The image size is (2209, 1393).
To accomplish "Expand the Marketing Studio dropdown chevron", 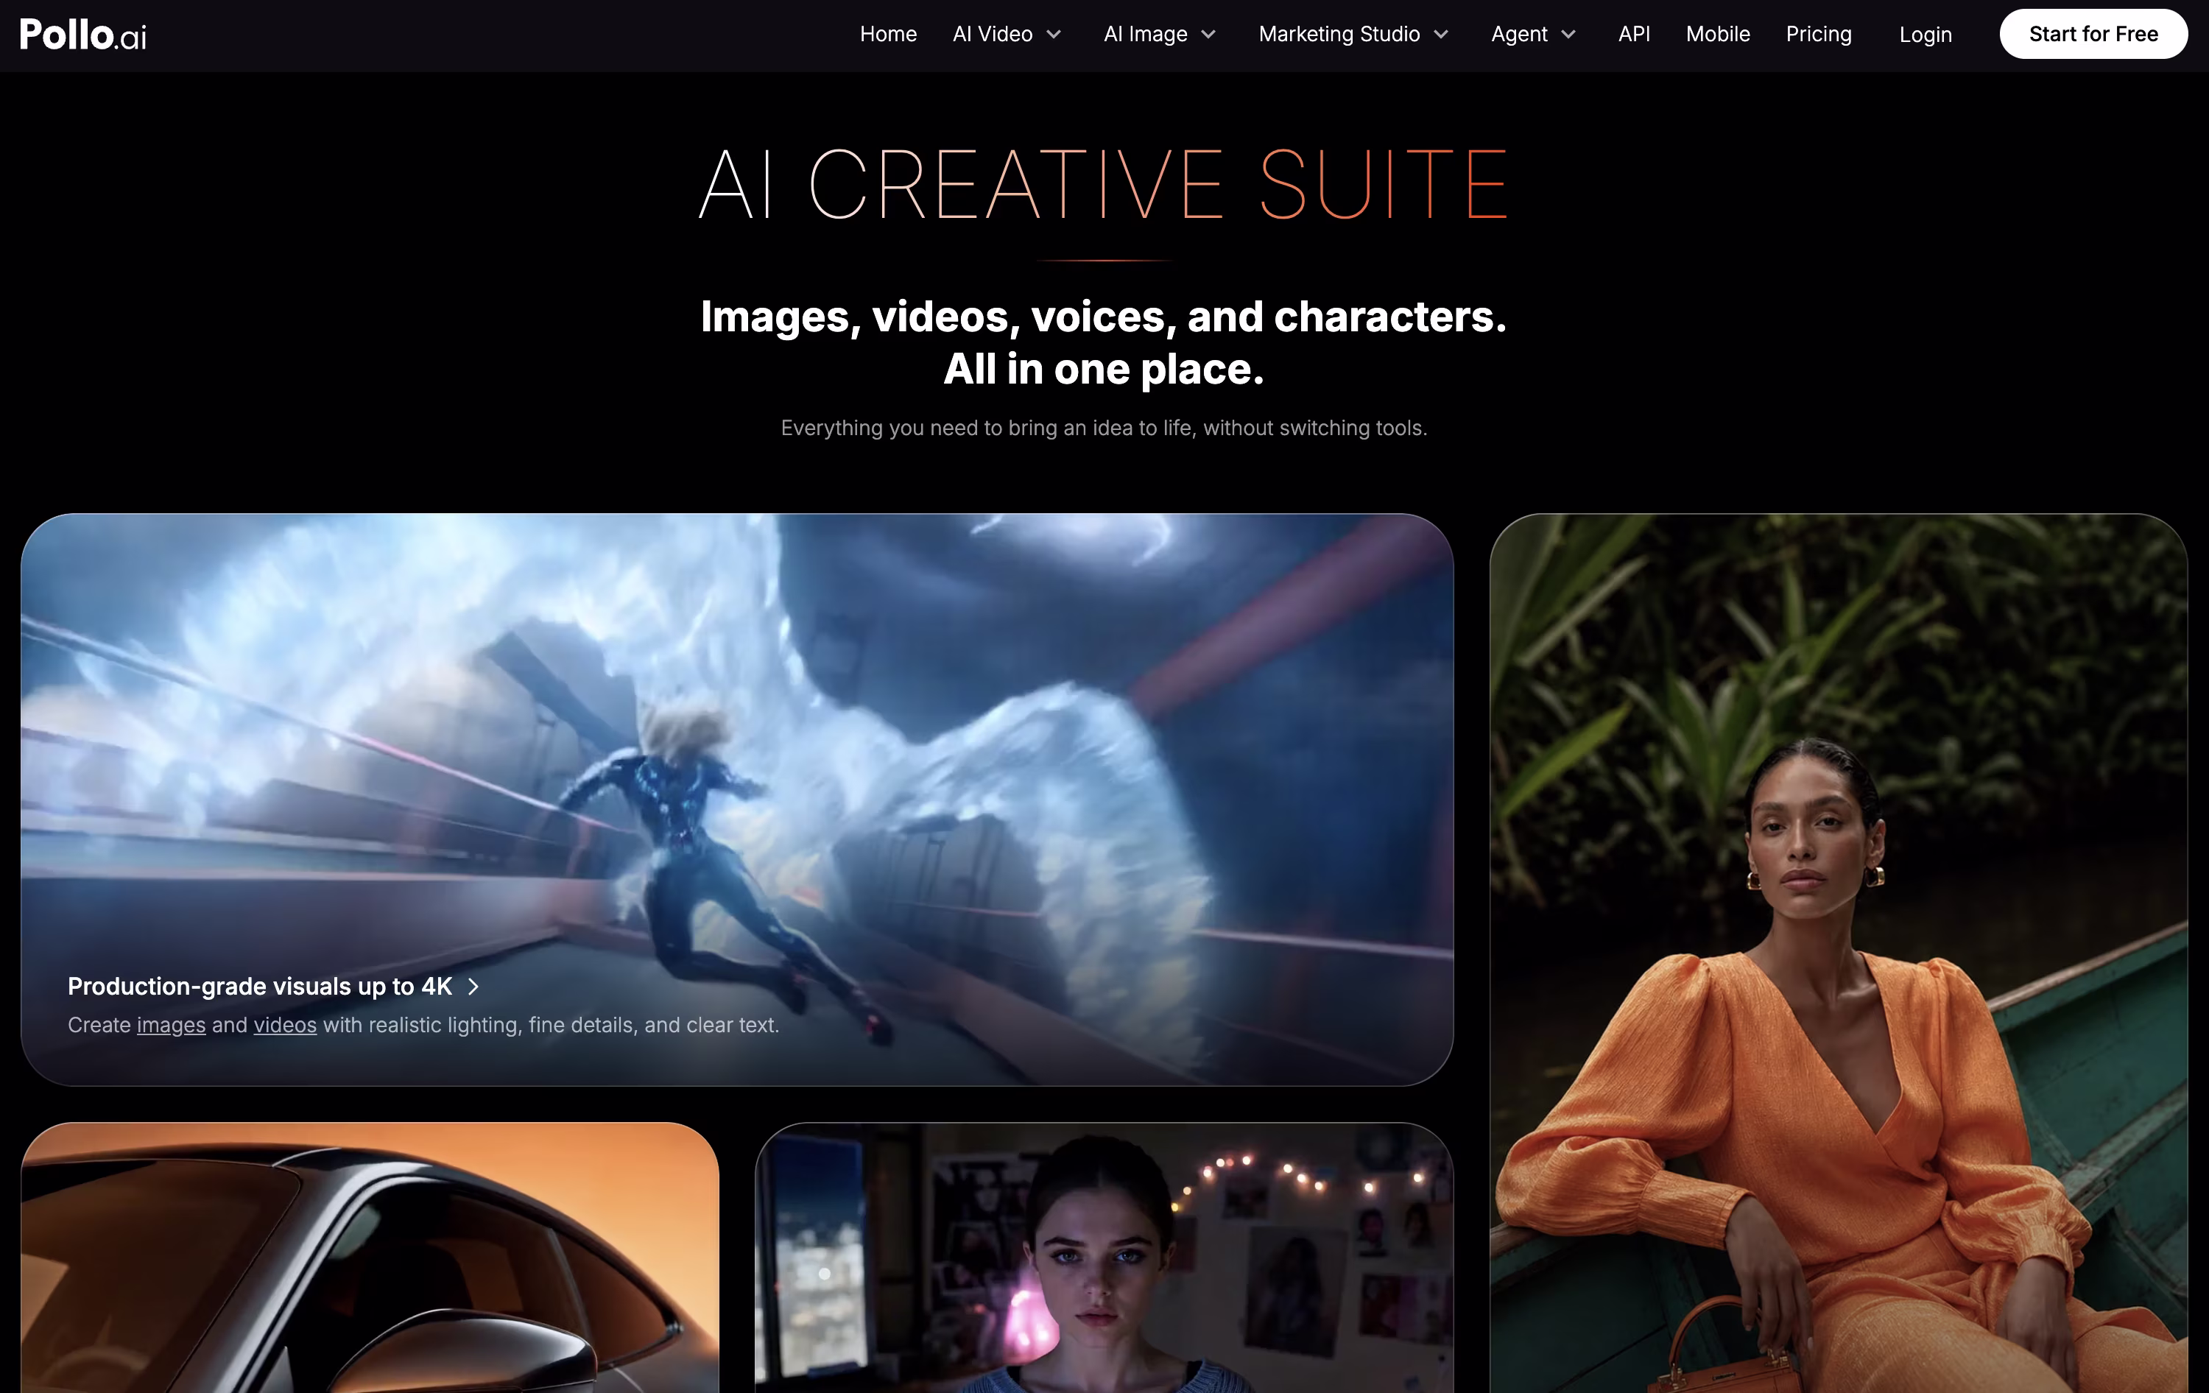I will (1441, 35).
